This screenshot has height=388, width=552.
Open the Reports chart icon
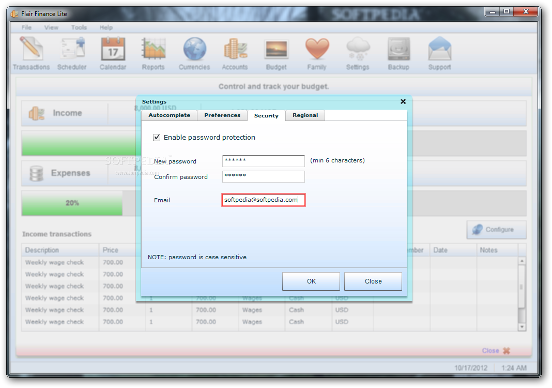(x=153, y=54)
